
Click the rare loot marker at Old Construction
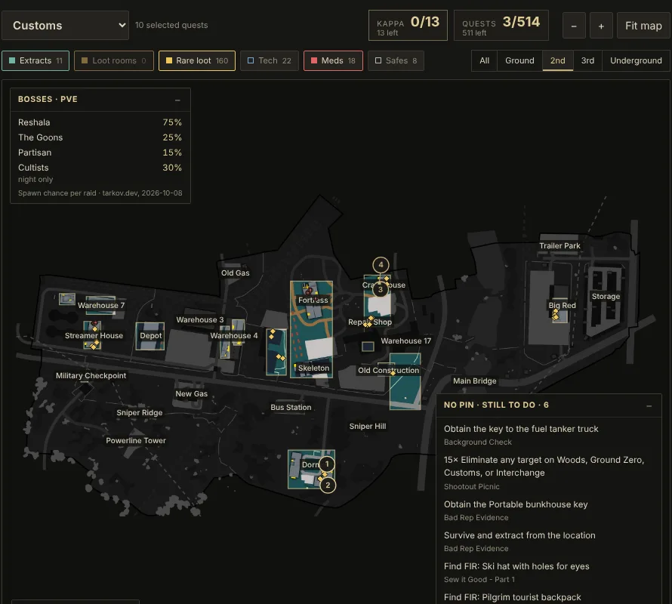point(393,374)
